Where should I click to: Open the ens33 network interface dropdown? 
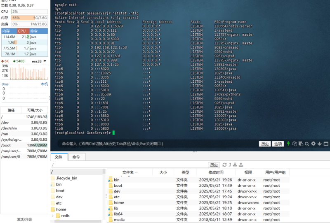coord(40,61)
